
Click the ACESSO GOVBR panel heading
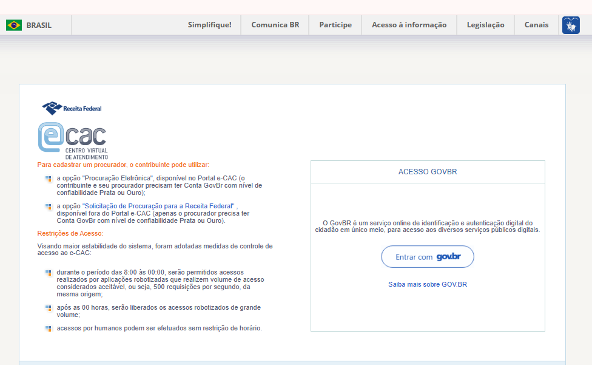(x=428, y=172)
